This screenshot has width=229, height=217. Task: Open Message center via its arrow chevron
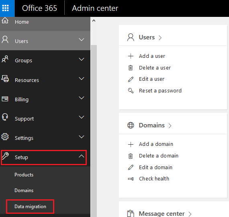click(190, 214)
